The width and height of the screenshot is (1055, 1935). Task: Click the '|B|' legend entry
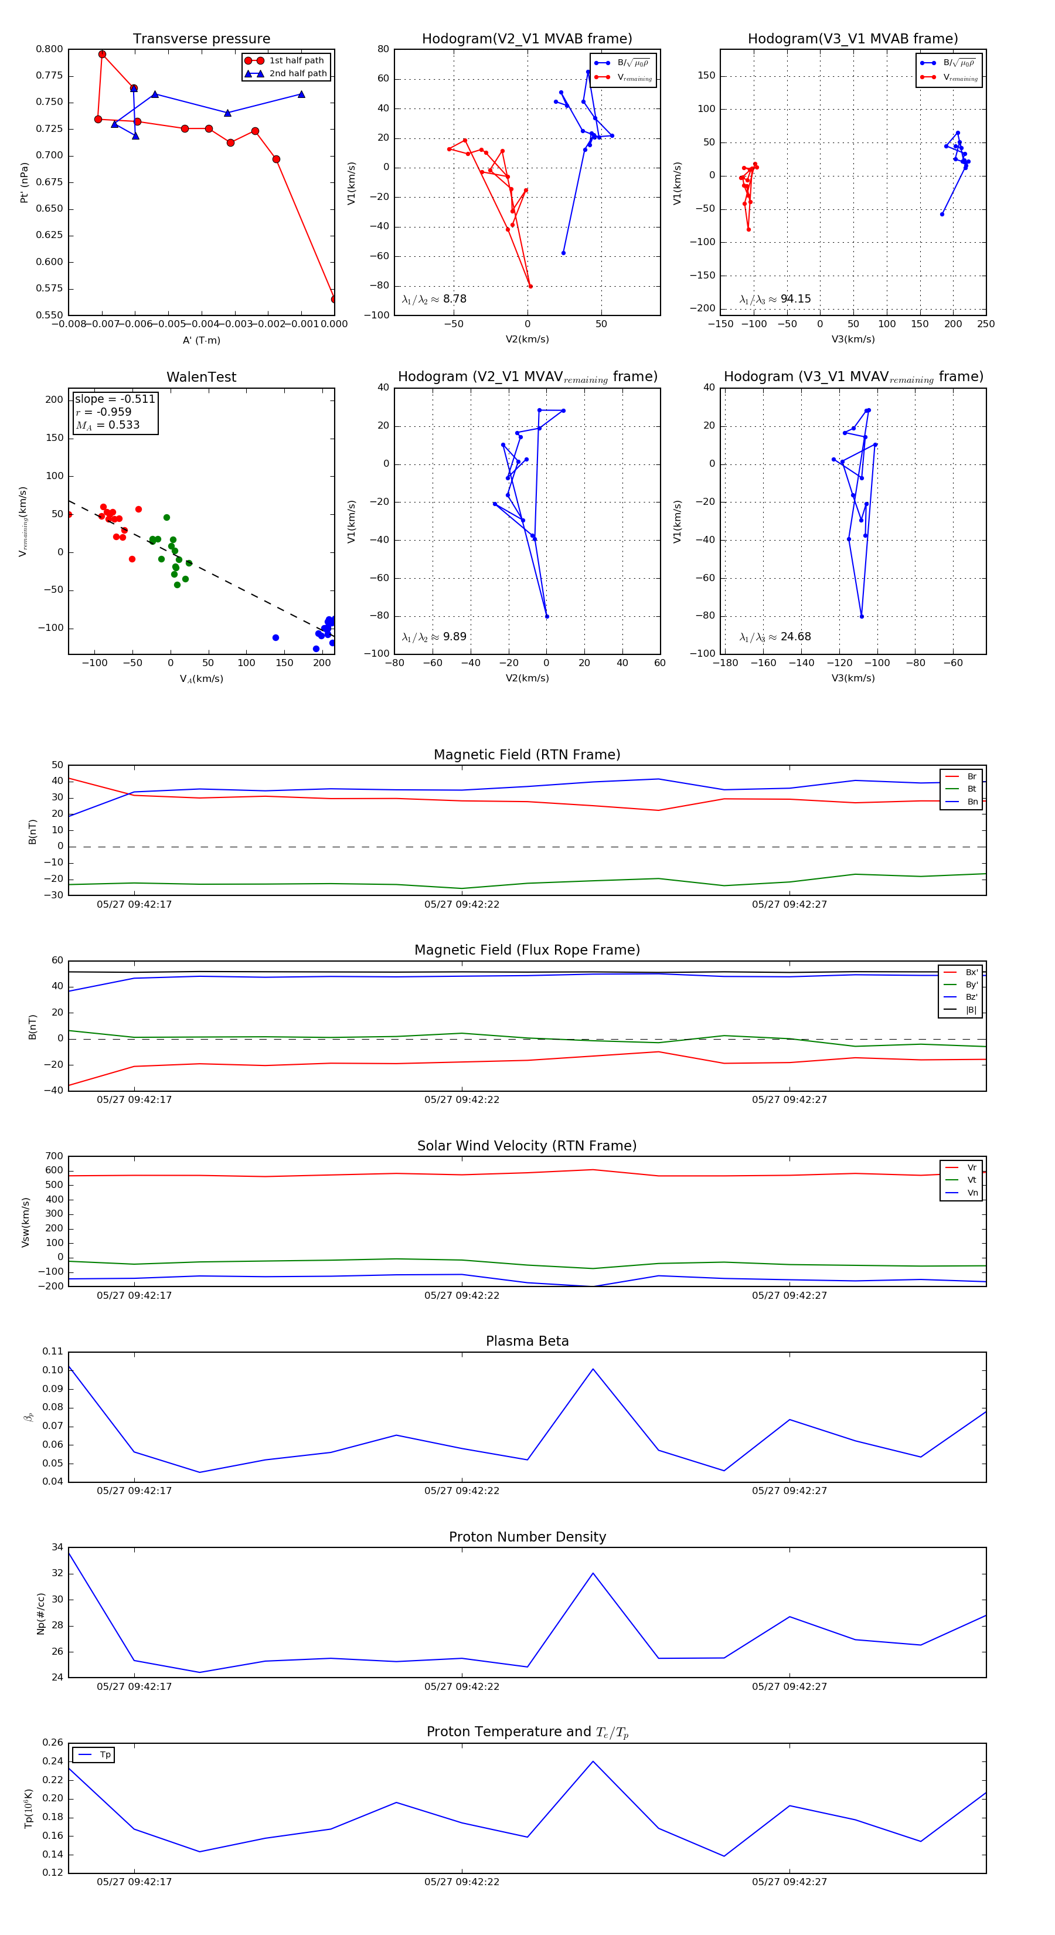point(961,1010)
